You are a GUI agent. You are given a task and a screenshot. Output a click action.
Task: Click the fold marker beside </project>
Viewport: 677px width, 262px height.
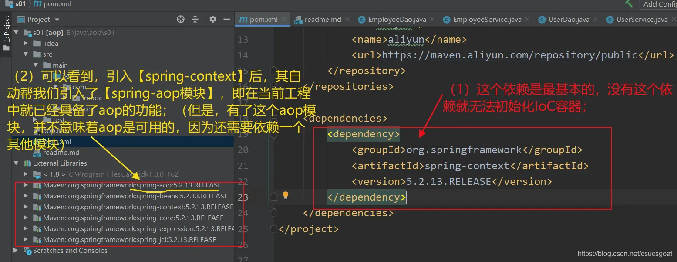tap(273, 229)
